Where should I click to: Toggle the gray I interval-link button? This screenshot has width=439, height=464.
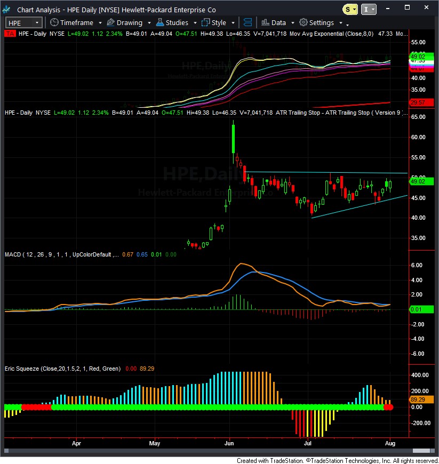click(369, 10)
